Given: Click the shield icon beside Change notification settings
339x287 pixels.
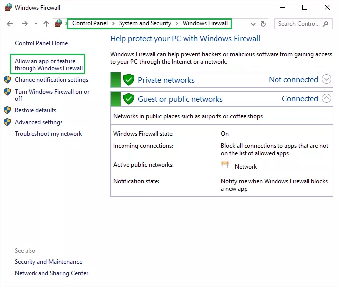Looking at the screenshot, I should pyautogui.click(x=7, y=80).
